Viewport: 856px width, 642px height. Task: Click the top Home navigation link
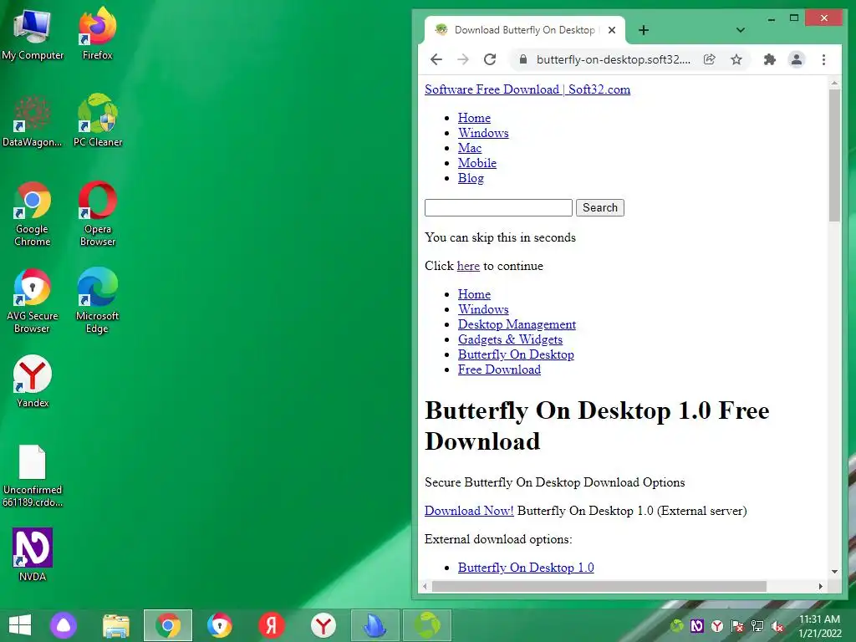click(474, 118)
